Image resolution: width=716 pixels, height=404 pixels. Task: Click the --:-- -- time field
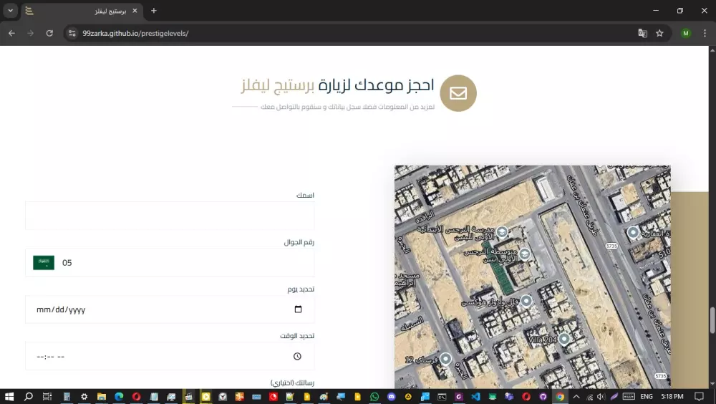click(x=170, y=357)
